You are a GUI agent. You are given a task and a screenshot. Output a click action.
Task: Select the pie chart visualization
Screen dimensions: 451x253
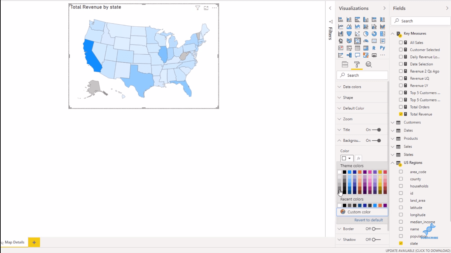coord(366,34)
